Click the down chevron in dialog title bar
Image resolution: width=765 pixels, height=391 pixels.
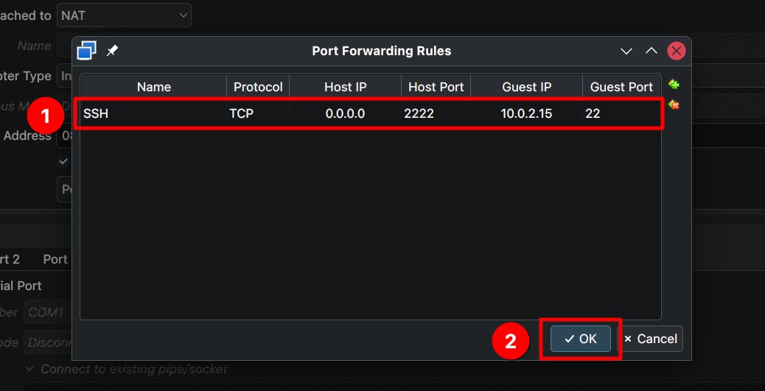point(626,52)
